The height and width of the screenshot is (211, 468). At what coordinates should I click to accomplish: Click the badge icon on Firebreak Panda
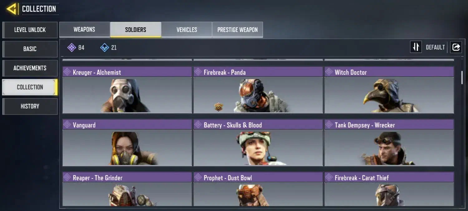click(x=218, y=107)
